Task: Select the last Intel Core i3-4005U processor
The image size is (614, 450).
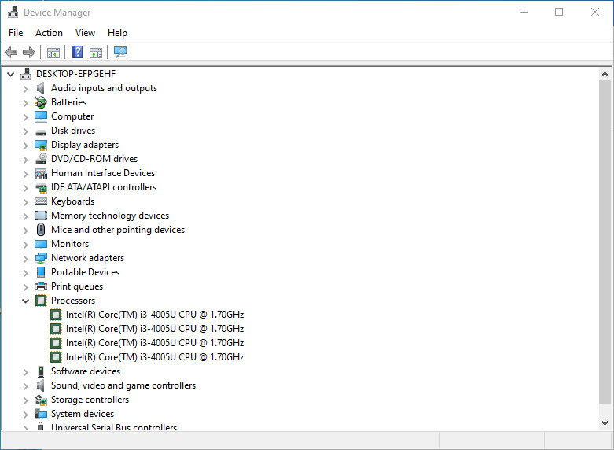Action: (x=155, y=357)
